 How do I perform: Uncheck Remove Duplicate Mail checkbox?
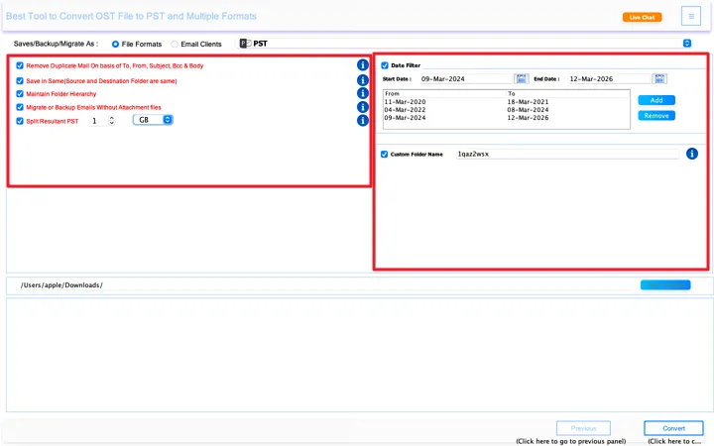tap(20, 65)
